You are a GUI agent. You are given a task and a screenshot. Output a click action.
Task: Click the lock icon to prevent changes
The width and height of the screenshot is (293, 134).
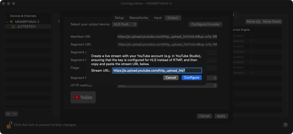point(9,125)
